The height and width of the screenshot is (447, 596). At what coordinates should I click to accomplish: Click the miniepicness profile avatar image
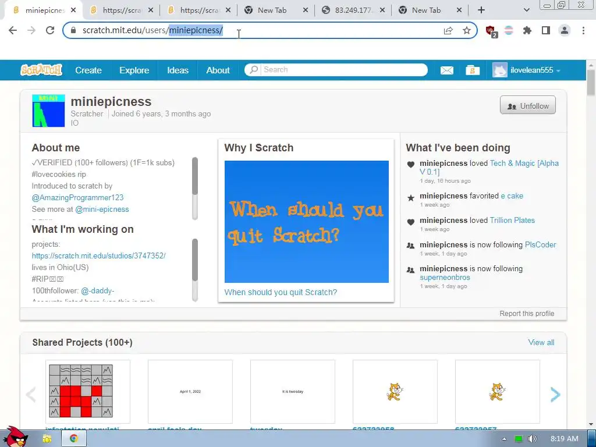pos(49,111)
